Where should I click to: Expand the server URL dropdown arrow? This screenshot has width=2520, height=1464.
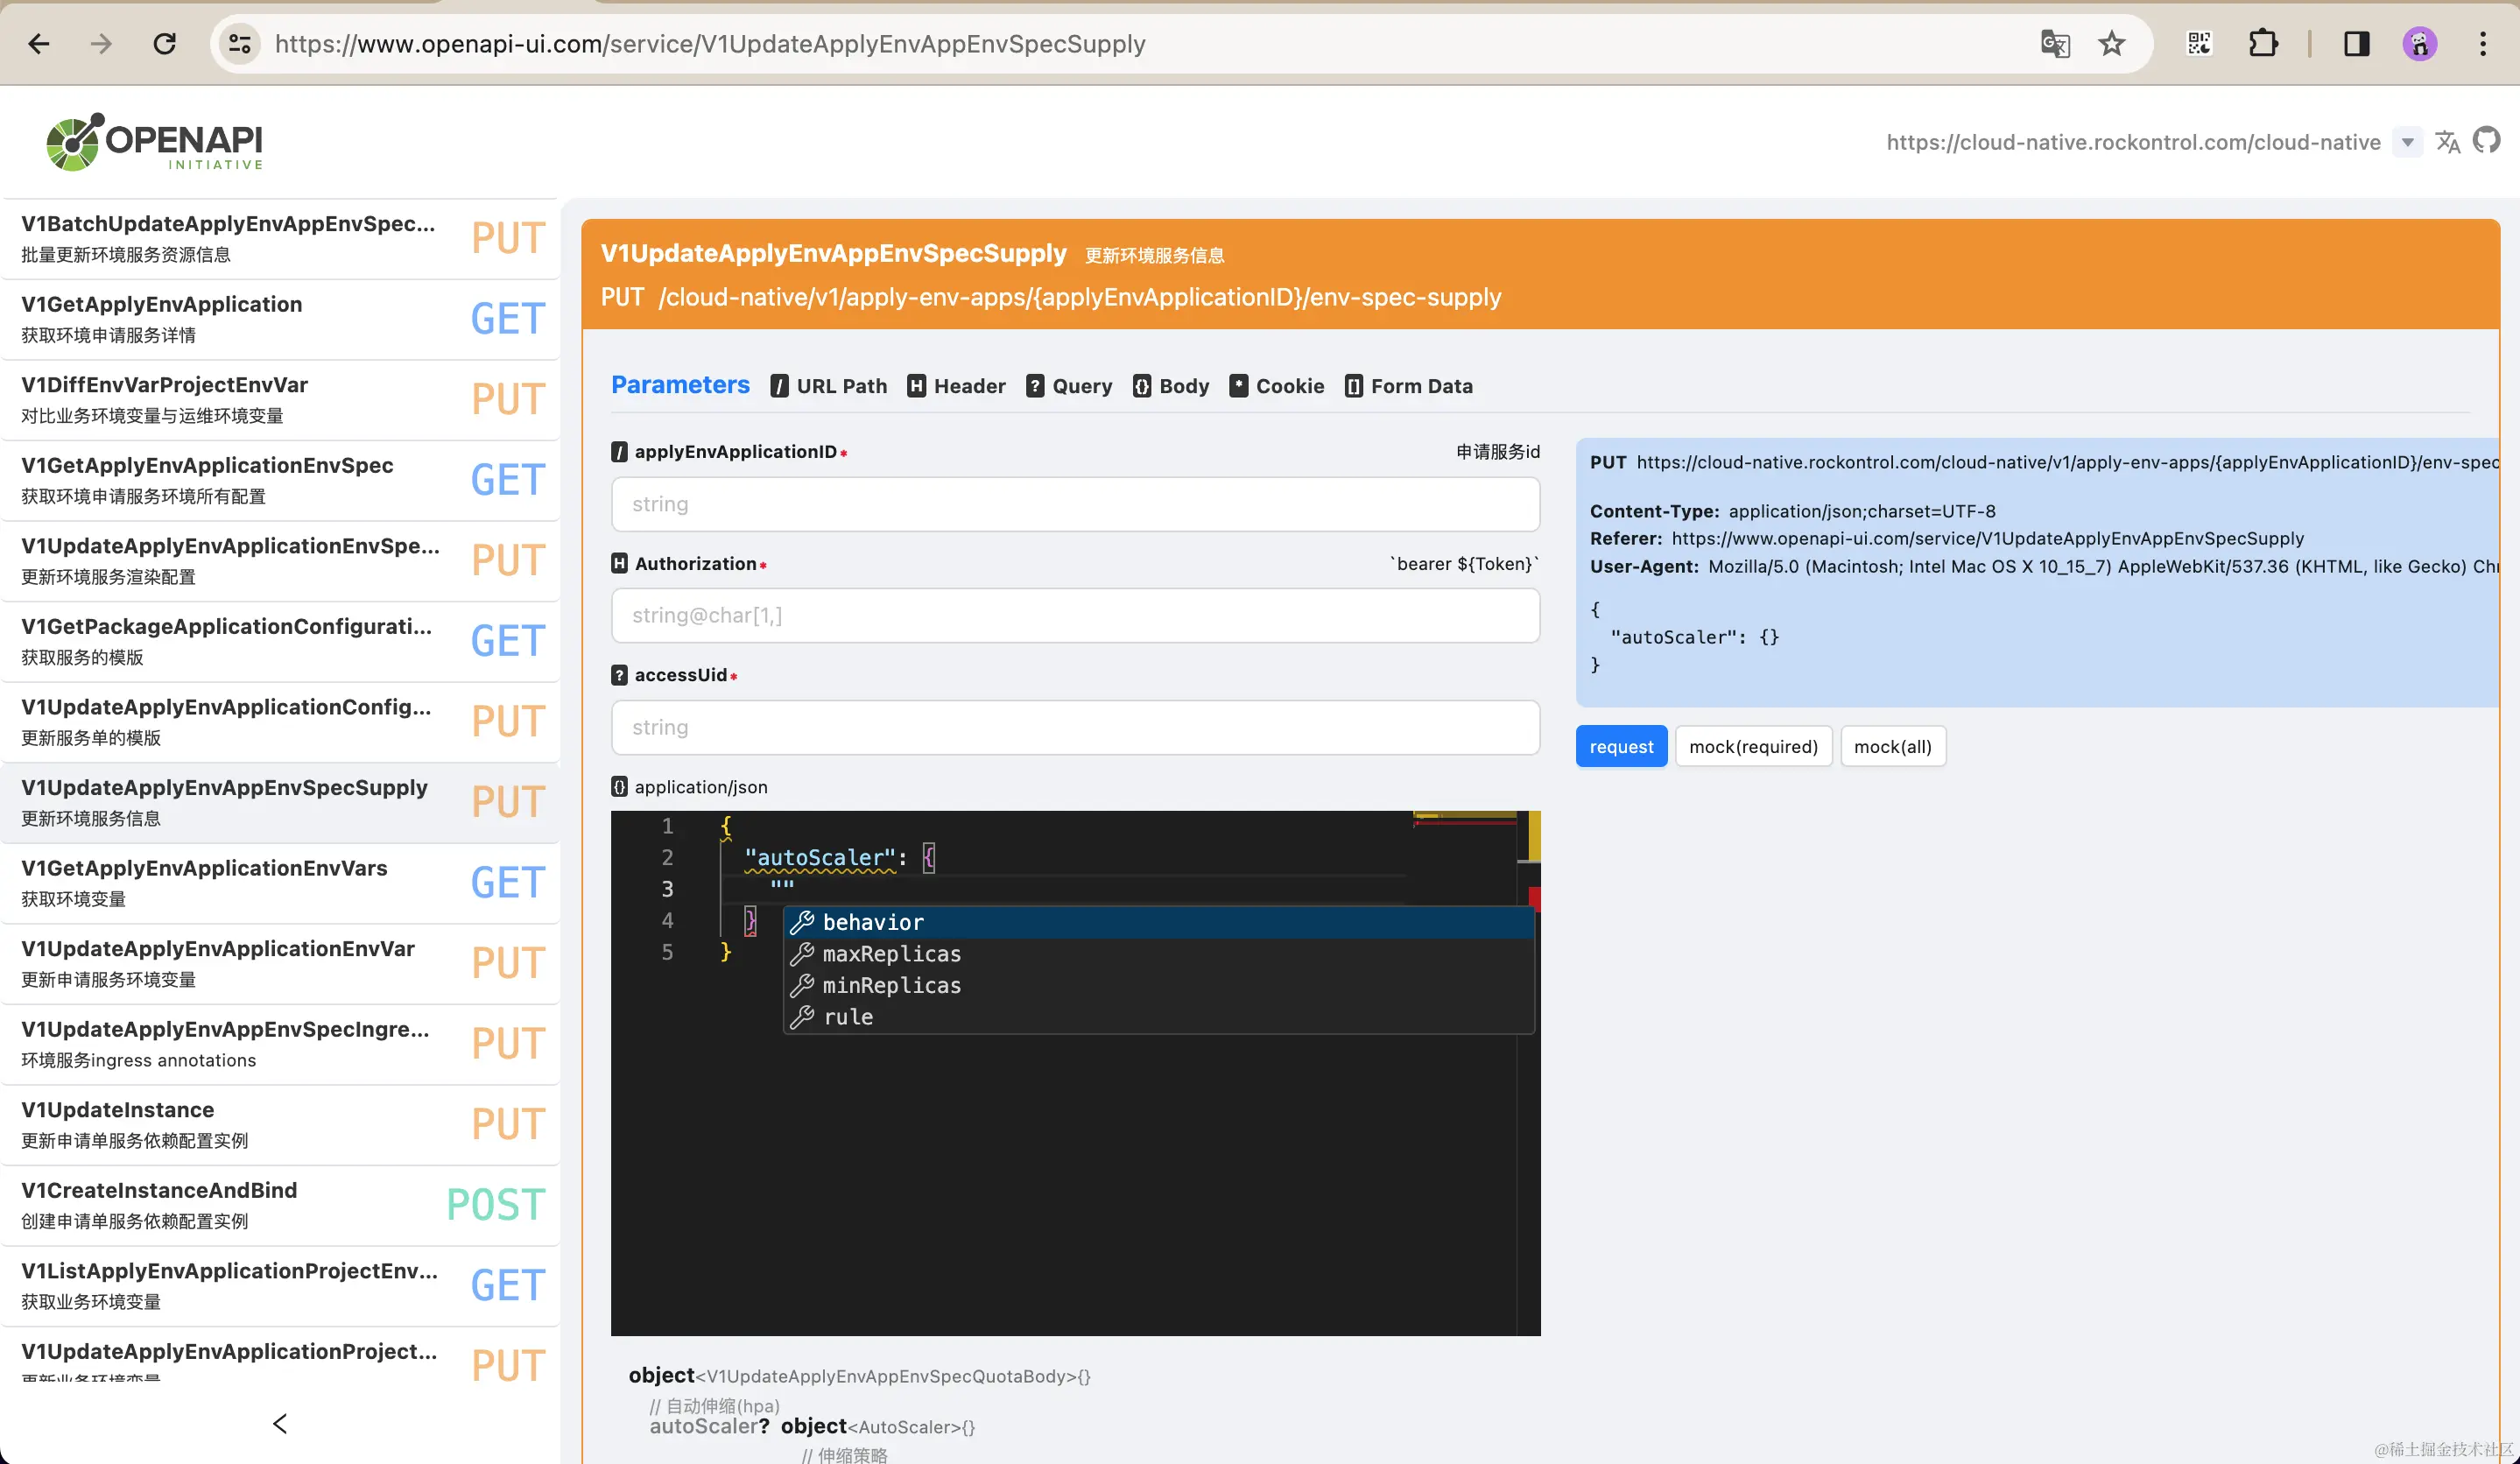pos(2408,142)
